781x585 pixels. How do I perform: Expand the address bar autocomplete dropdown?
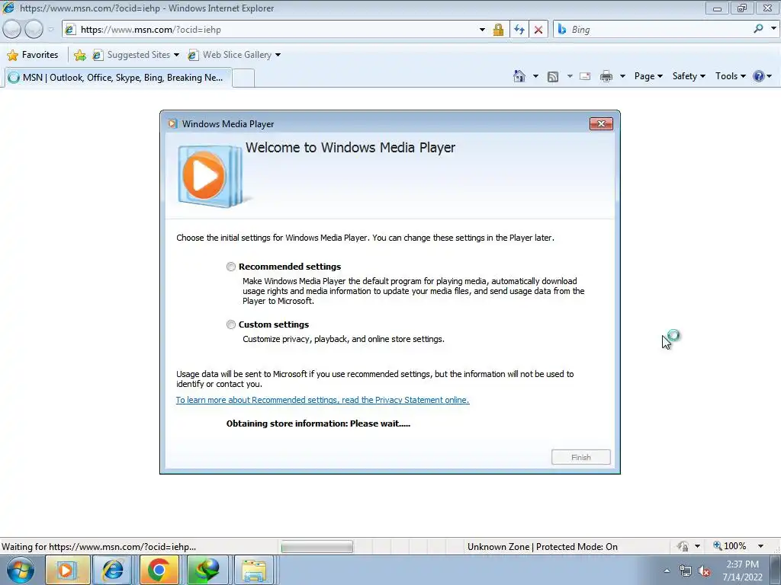482,30
